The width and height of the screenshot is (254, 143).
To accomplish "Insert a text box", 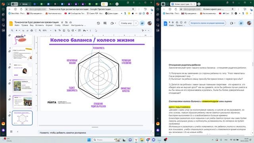I will pyautogui.click(x=60, y=30).
